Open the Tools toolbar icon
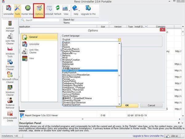The image size is (185, 139). click(17, 10)
